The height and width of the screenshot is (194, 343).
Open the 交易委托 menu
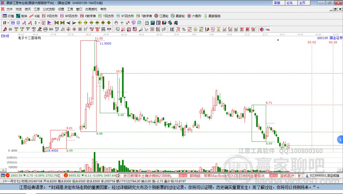[91, 9]
